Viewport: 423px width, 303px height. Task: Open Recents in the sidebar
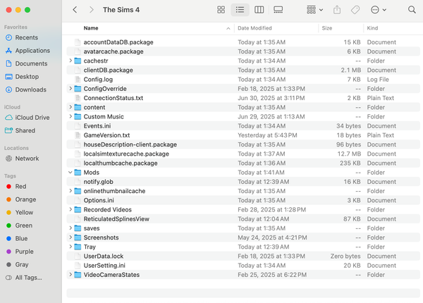pyautogui.click(x=26, y=37)
